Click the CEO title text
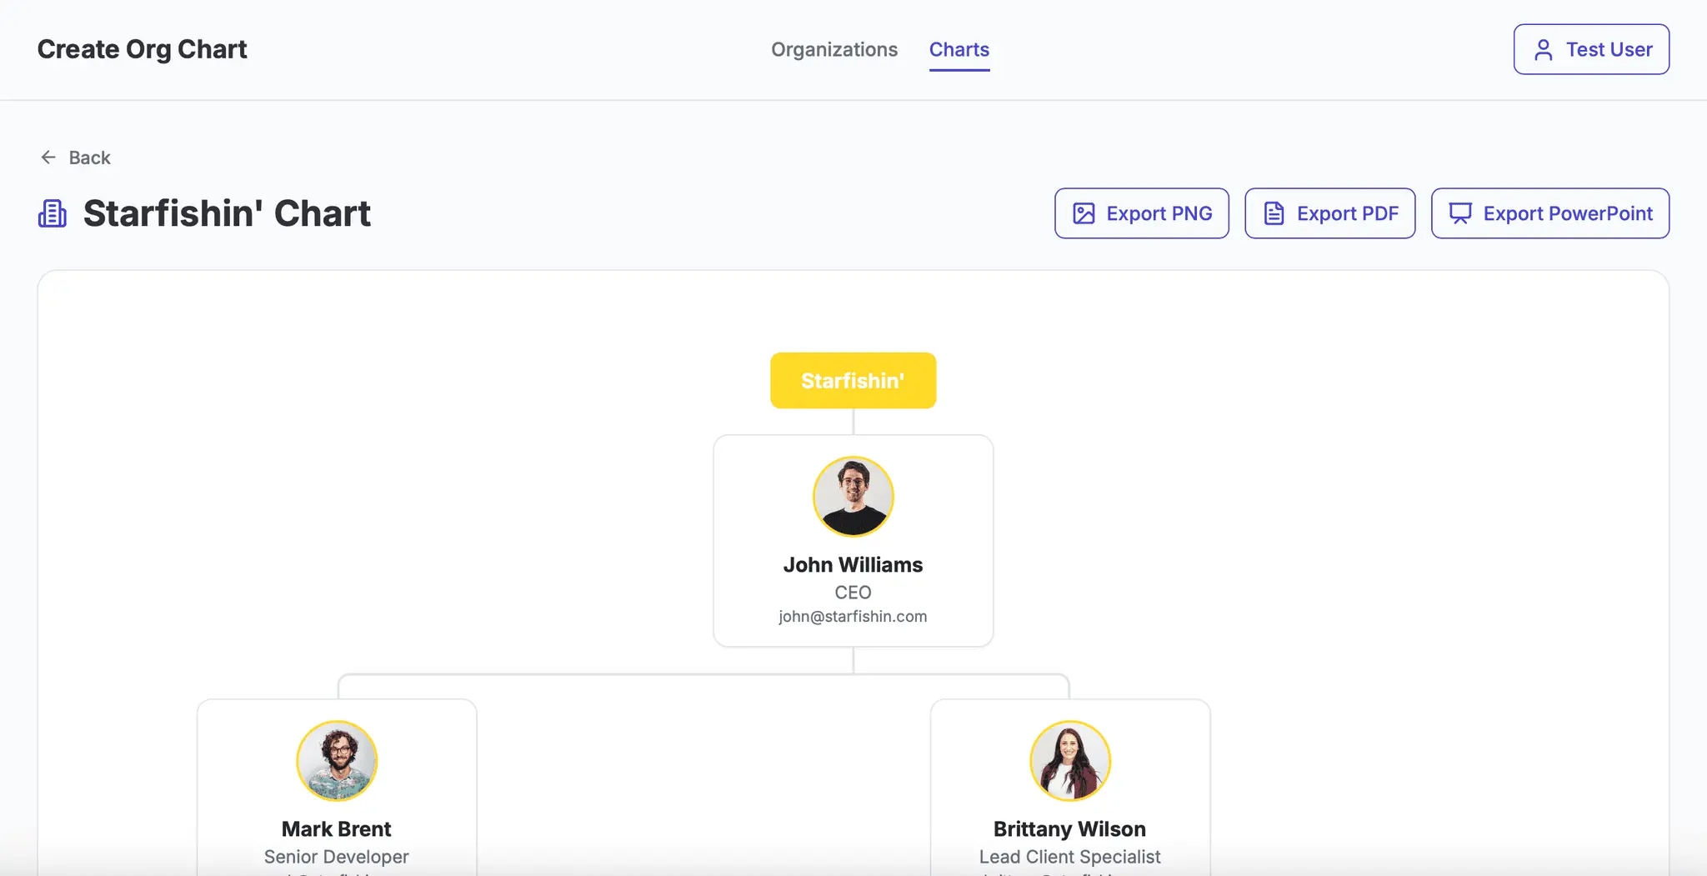1707x876 pixels. point(853,593)
